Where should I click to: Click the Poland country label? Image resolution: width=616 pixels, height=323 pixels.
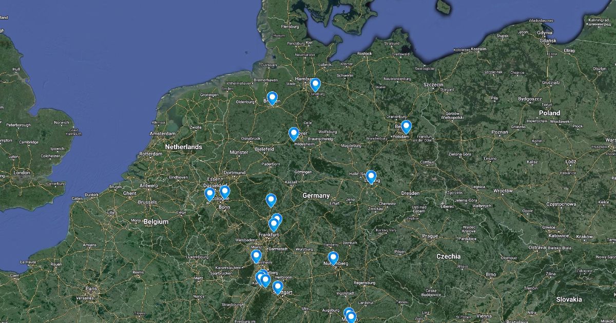click(x=549, y=113)
